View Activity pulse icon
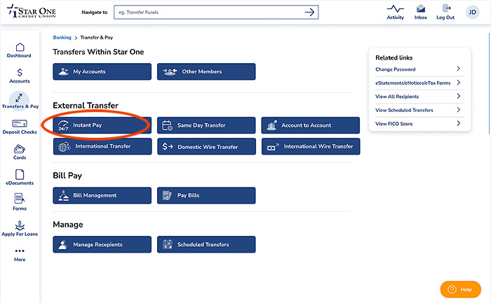This screenshot has height=303, width=491. click(396, 8)
